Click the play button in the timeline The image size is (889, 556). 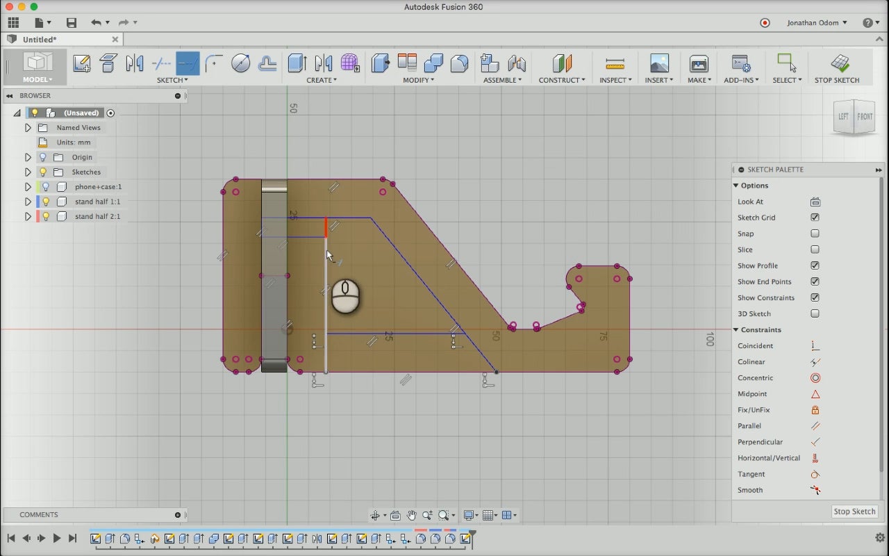point(57,538)
